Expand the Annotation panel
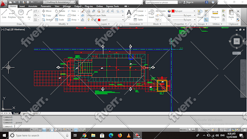 click(x=136, y=24)
